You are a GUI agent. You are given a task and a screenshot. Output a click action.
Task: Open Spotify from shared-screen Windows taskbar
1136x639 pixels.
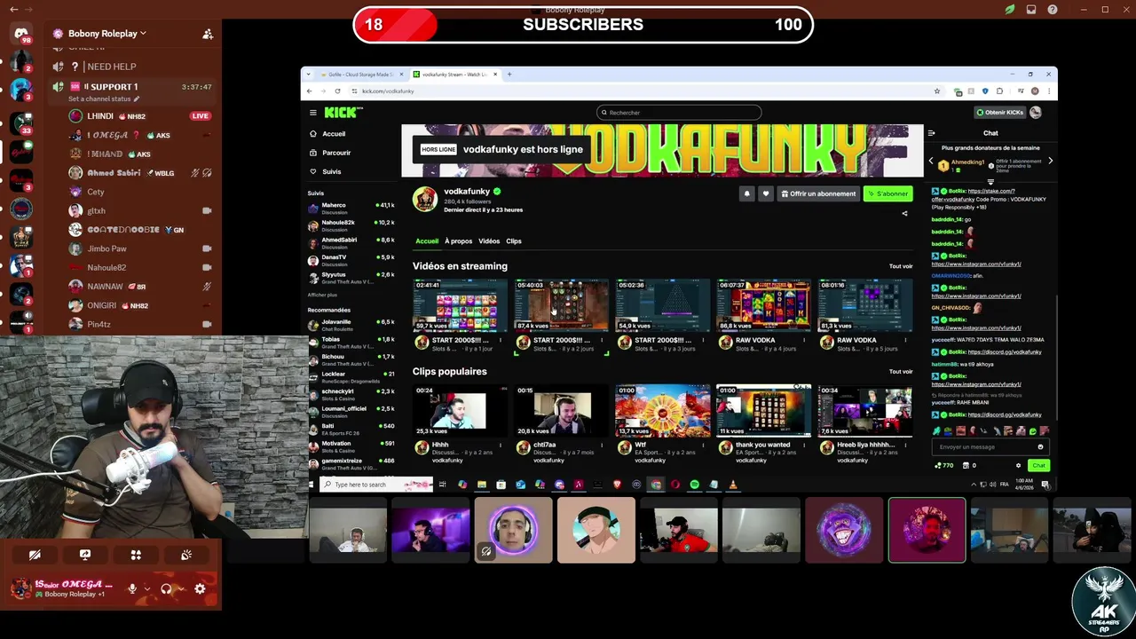(694, 485)
